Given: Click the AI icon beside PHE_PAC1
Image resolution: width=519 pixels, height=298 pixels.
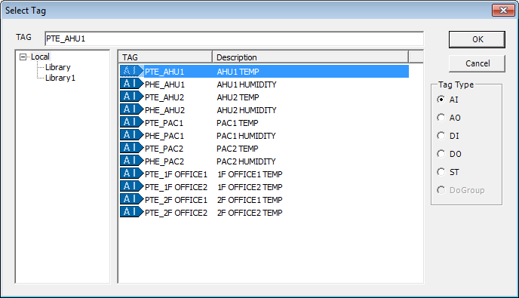Looking at the screenshot, I should pyautogui.click(x=132, y=136).
